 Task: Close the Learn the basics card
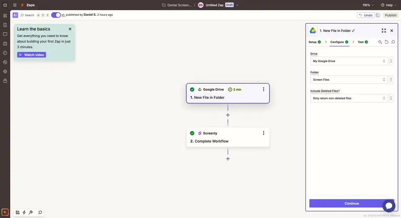[70, 29]
